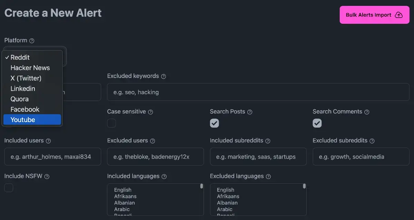
Task: Click the Included subreddits input field
Action: [x=258, y=157]
